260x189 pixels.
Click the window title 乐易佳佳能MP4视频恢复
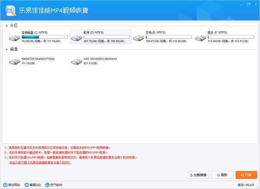pyautogui.click(x=53, y=10)
